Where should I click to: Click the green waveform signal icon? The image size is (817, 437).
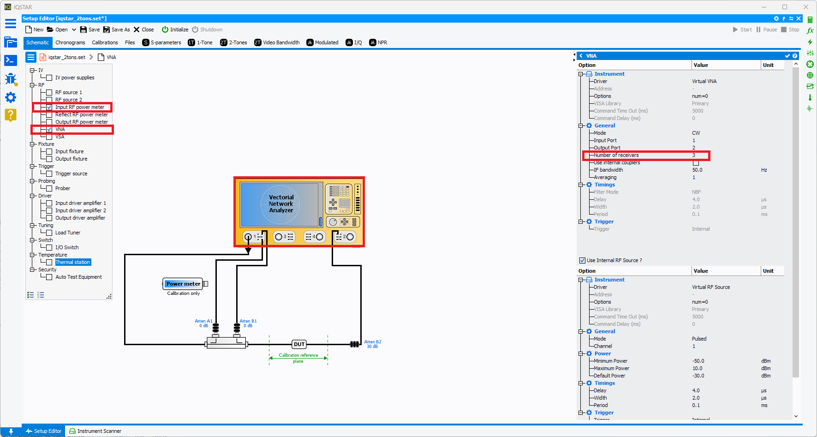(x=810, y=108)
